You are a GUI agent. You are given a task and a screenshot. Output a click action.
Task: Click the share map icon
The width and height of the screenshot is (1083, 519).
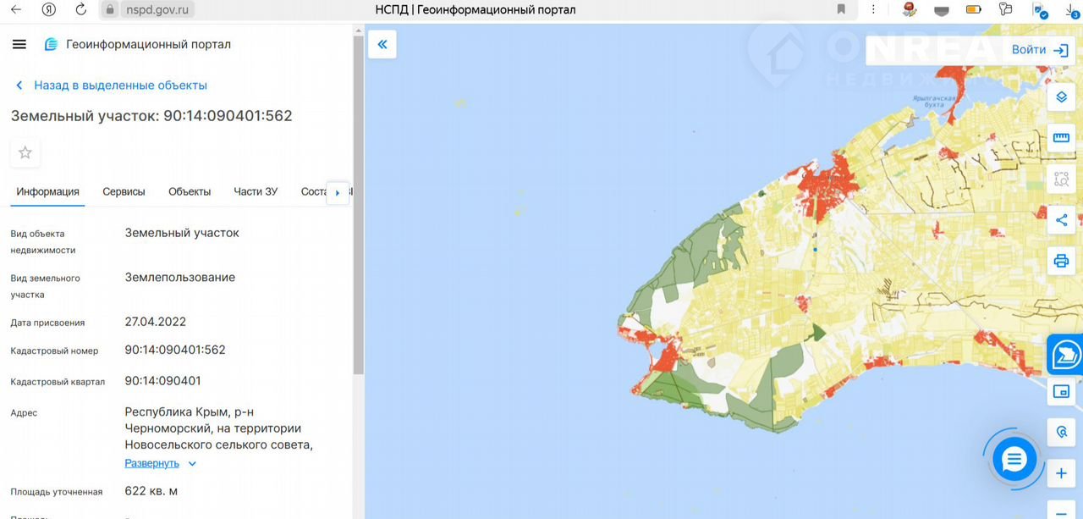1061,220
